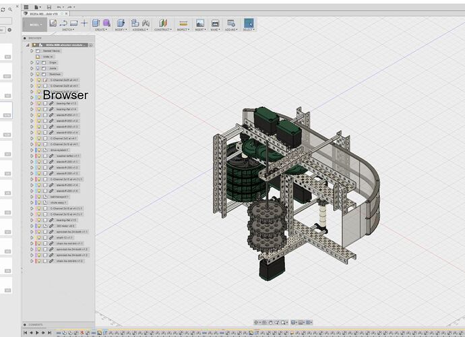The image size is (465, 337).
Task: Select the Insert image tool icon
Action: click(x=200, y=23)
